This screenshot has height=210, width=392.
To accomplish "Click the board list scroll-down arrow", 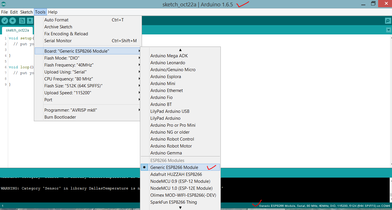I will (180, 208).
